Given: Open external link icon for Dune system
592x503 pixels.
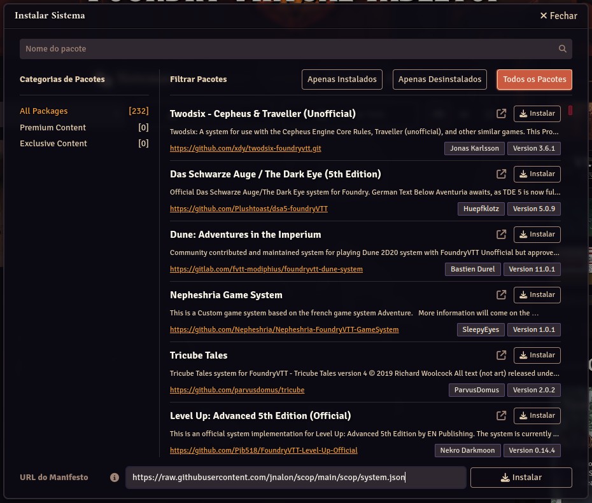Looking at the screenshot, I should click(x=501, y=235).
